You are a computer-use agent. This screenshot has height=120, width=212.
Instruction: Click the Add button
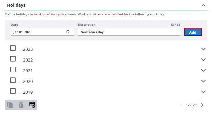click(x=193, y=32)
